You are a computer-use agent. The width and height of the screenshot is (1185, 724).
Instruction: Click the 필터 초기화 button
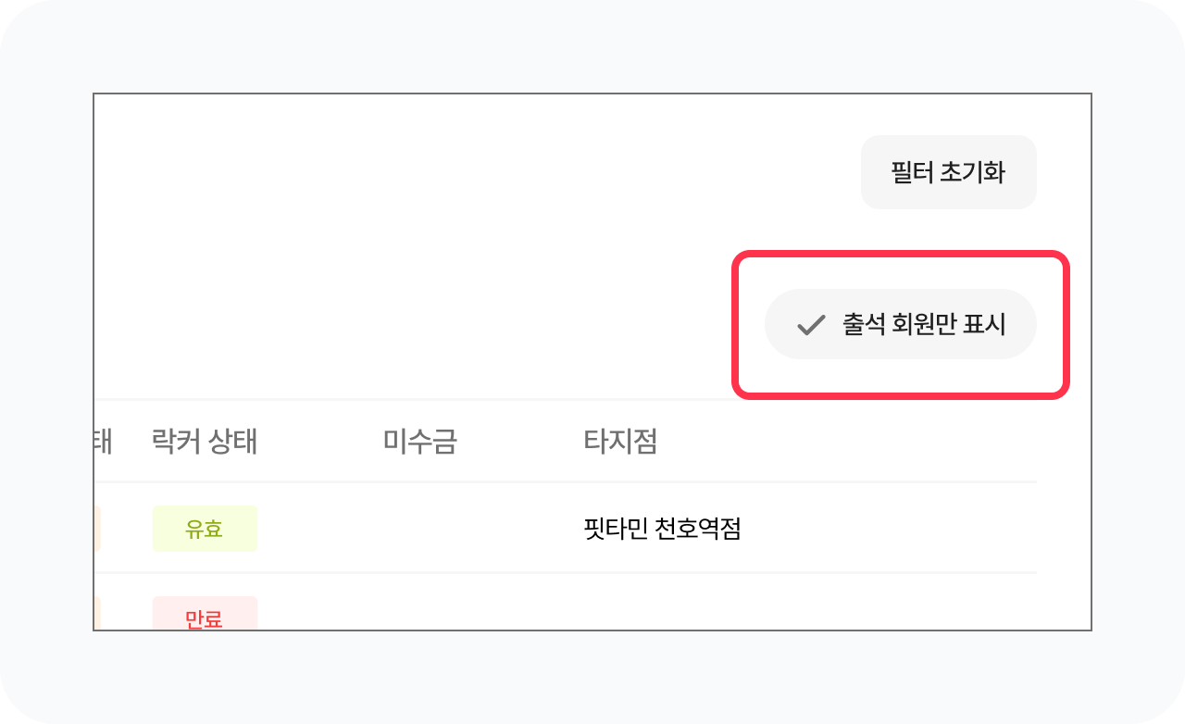tap(948, 172)
